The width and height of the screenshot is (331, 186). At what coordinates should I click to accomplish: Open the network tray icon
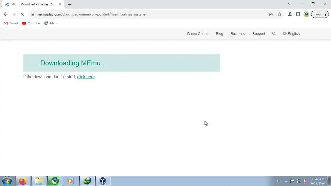(299, 181)
